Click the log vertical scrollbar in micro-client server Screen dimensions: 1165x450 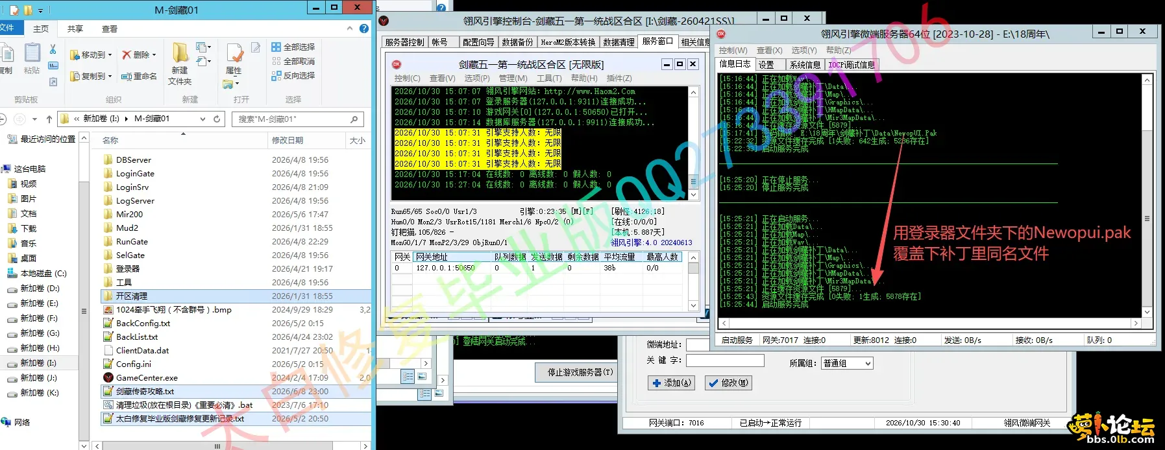click(x=1147, y=195)
